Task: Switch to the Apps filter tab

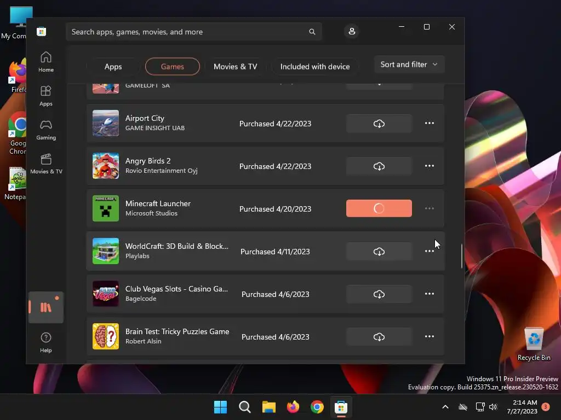Action: [x=113, y=66]
